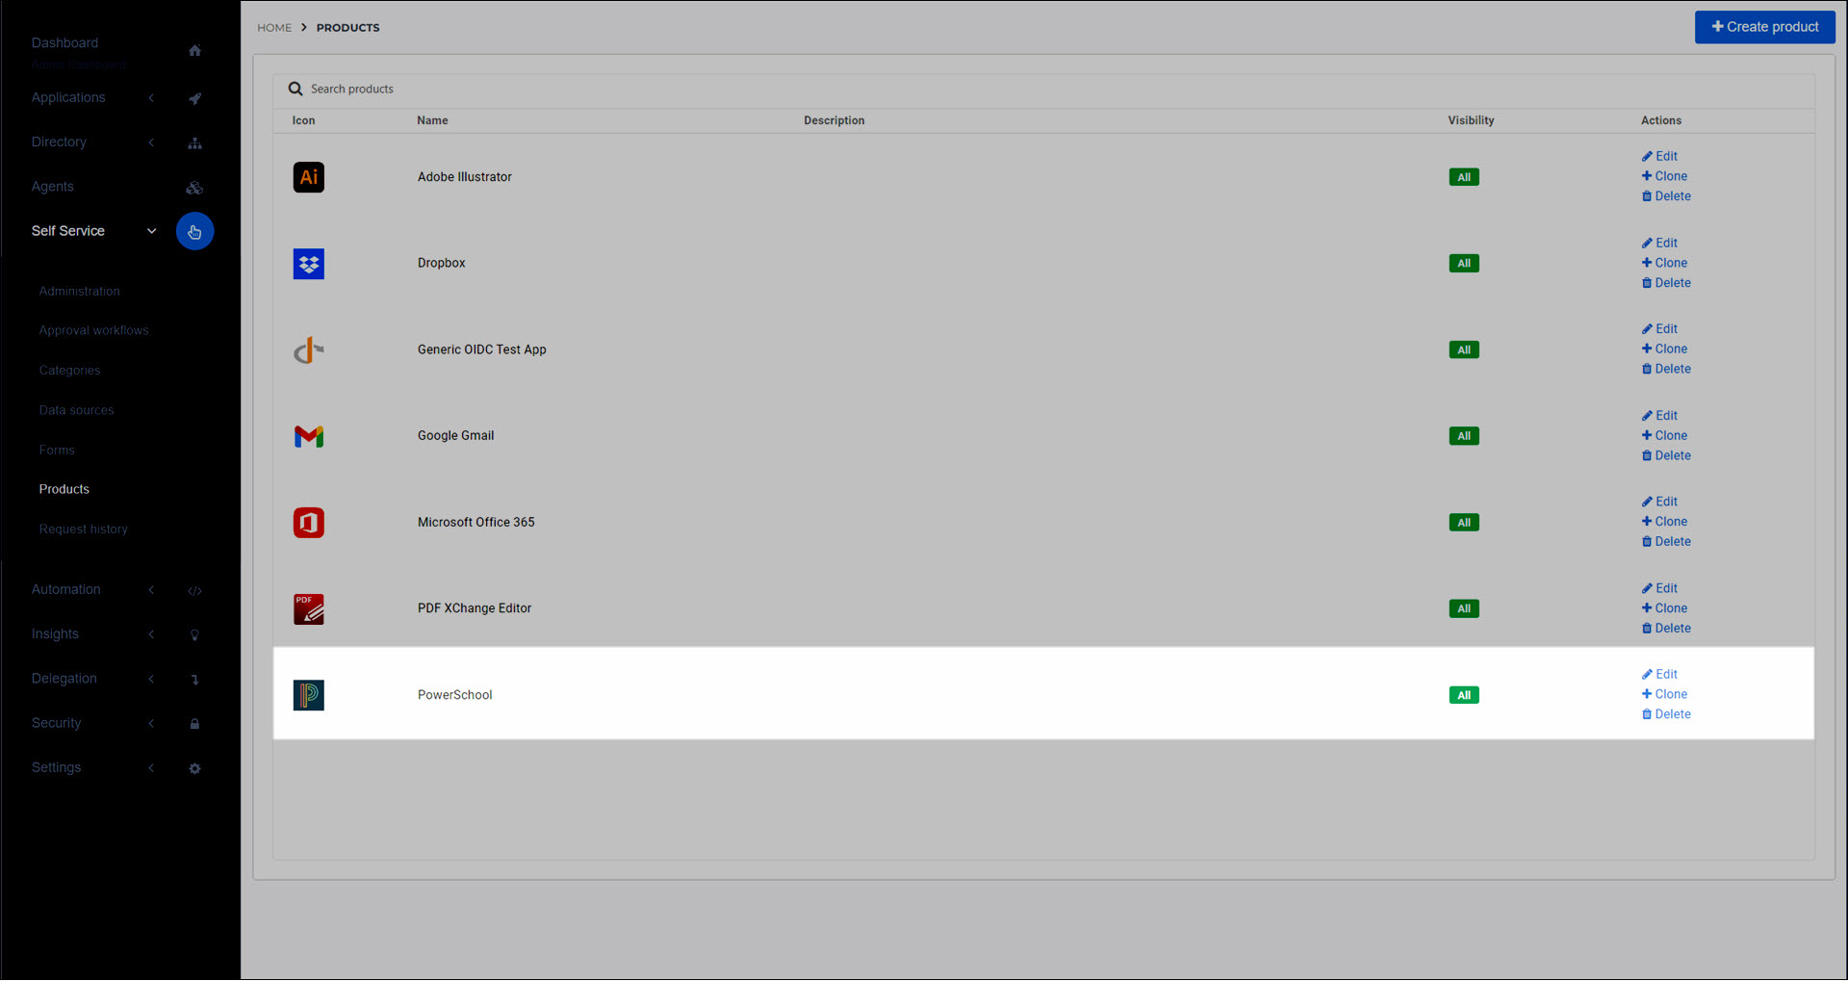Image resolution: width=1848 pixels, height=981 pixels.
Task: Click the Create product button
Action: click(1765, 27)
